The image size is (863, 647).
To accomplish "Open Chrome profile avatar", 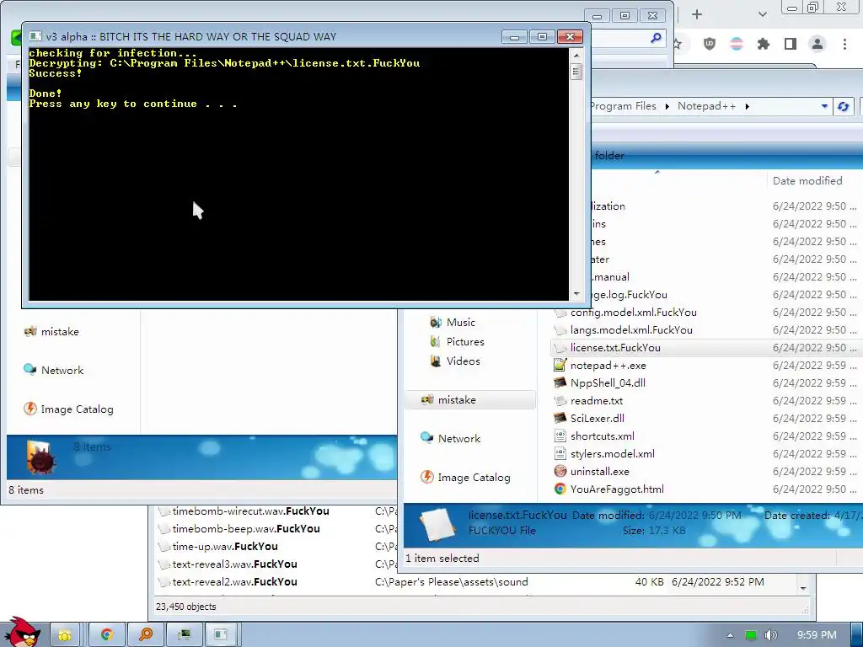I will tap(817, 44).
